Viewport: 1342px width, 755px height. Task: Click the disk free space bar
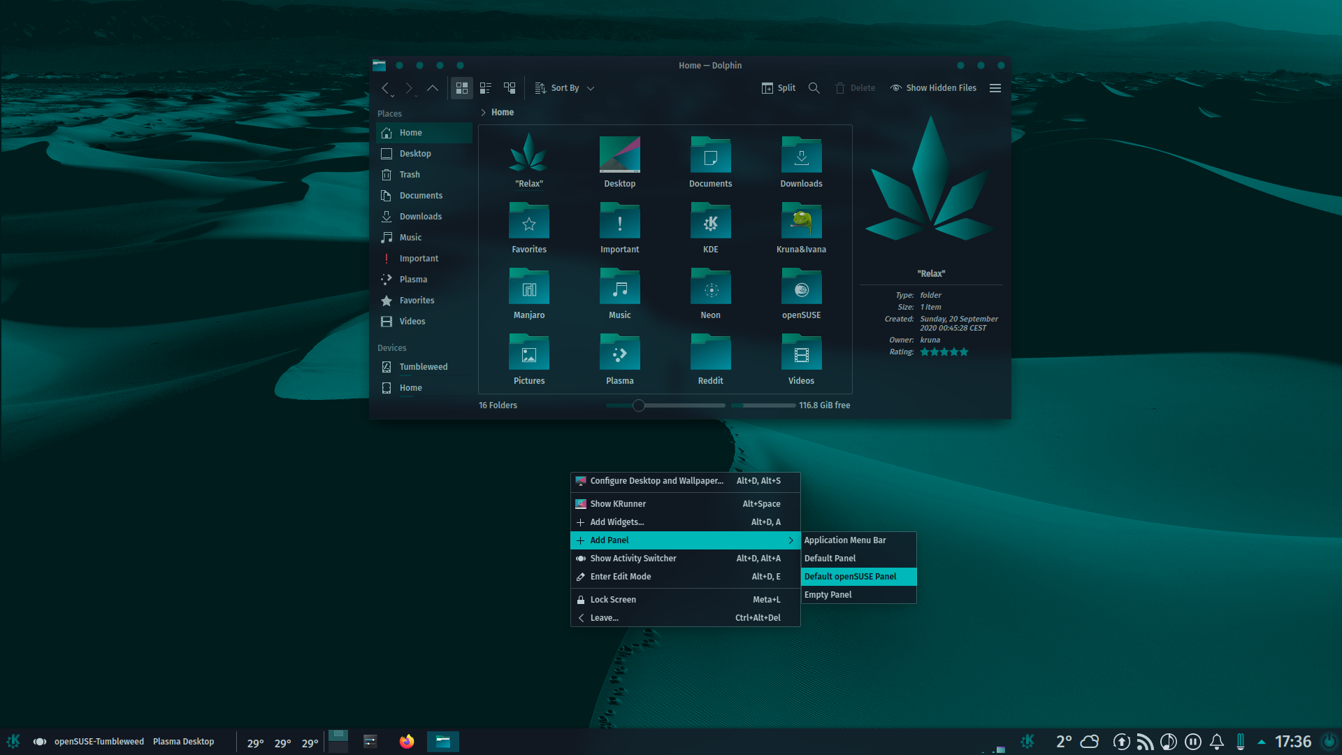point(763,405)
